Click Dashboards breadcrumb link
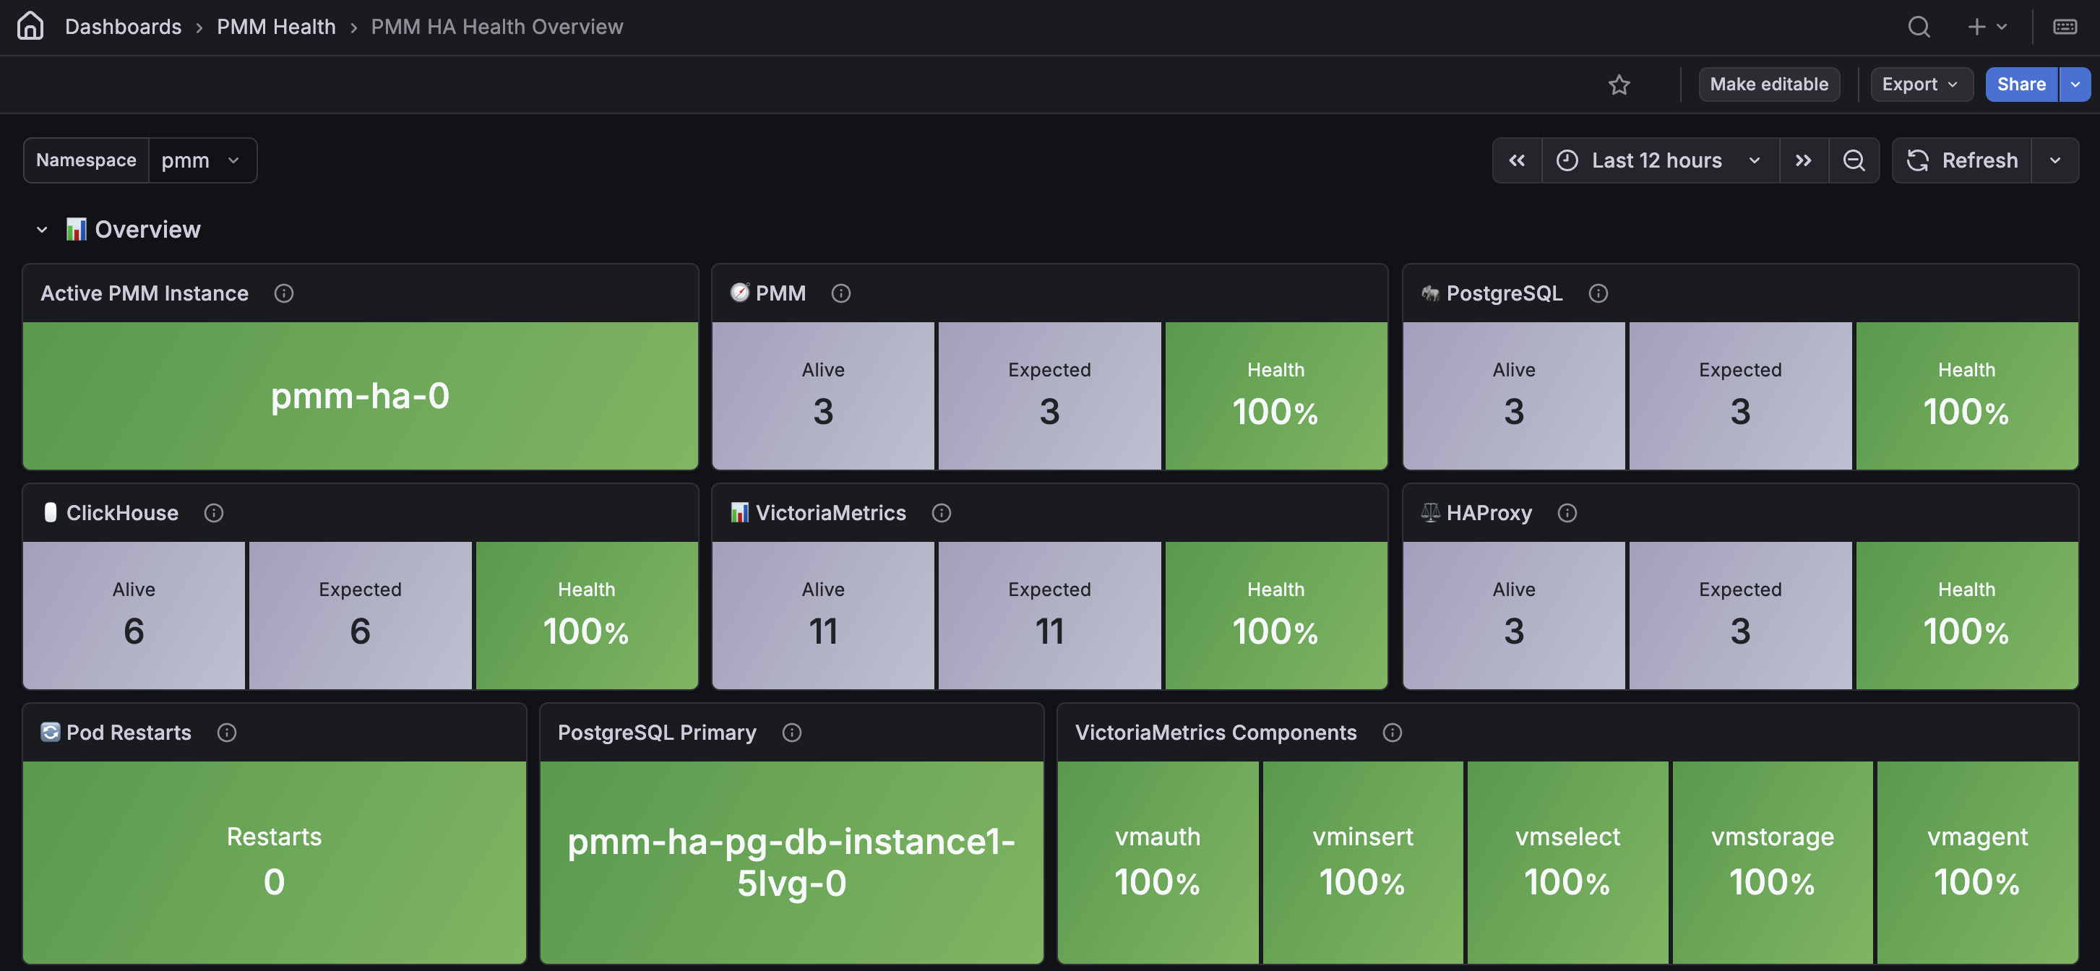This screenshot has width=2100, height=971. click(123, 27)
